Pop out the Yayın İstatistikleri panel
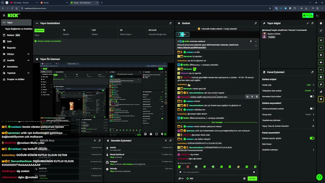325x183 pixels. (x=170, y=23)
